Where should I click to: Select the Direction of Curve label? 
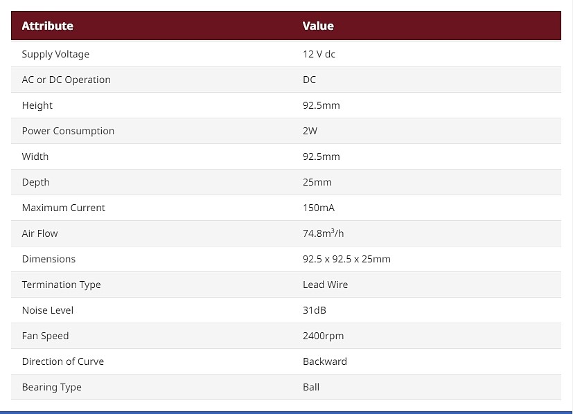[x=63, y=361]
